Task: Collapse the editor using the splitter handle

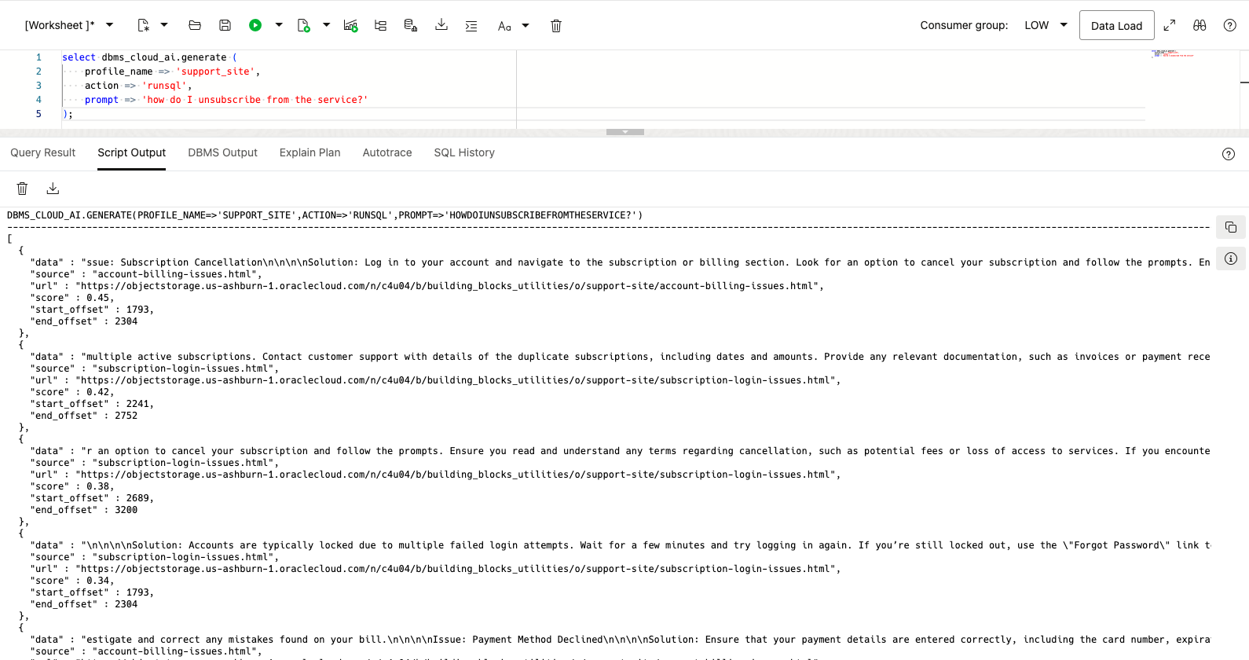Action: tap(625, 132)
